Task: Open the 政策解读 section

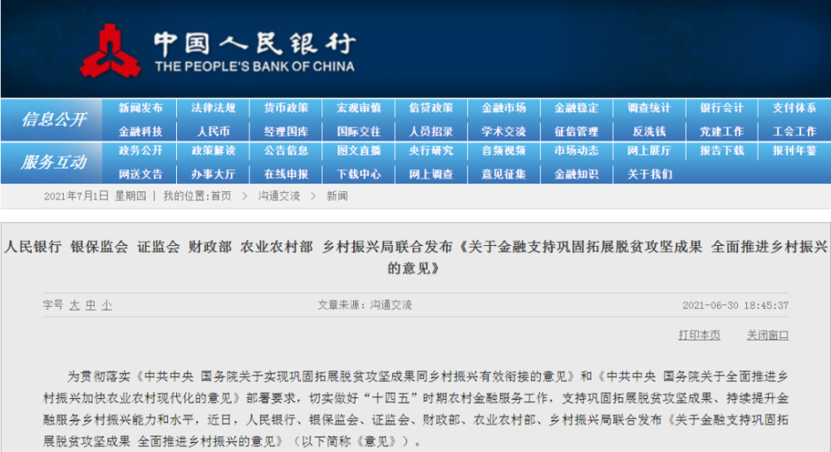Action: click(214, 151)
